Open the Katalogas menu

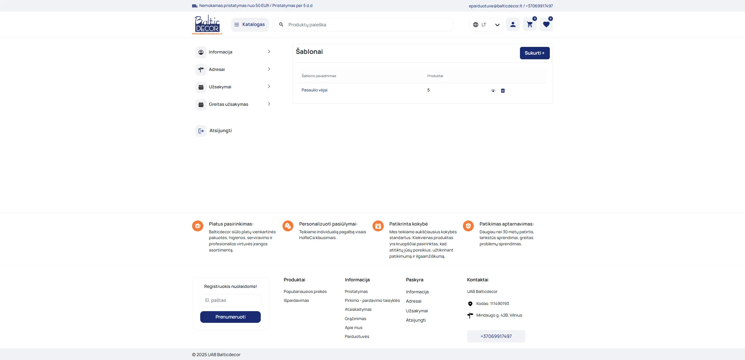coord(249,24)
